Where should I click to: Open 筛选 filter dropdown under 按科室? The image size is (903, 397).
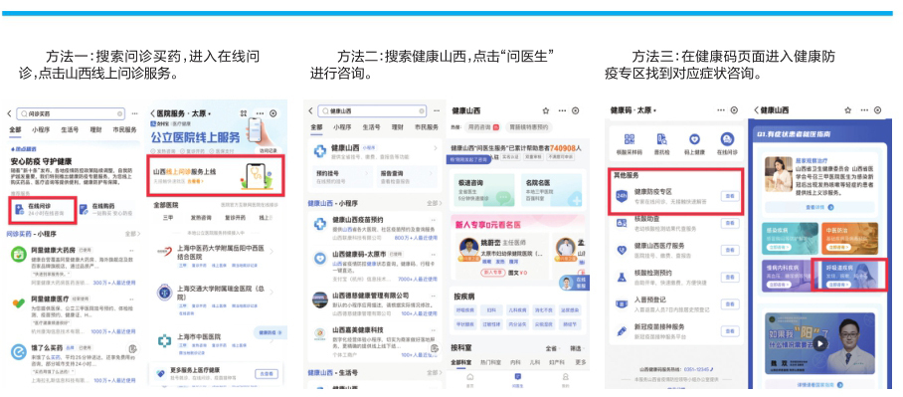(577, 348)
